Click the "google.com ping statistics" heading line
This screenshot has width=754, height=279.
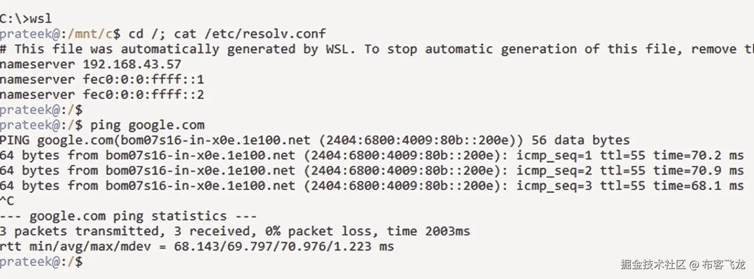128,216
